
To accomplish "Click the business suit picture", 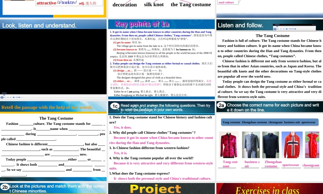I will 251,145.
